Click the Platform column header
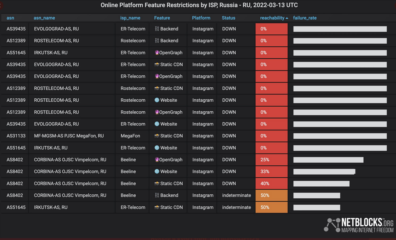The image size is (396, 240). 201,18
